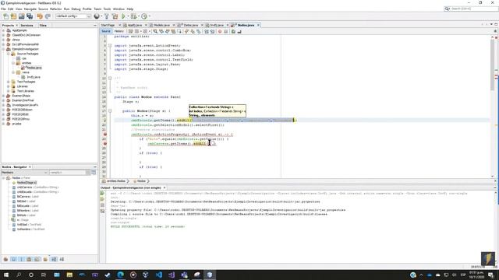
Task: Run project with green play icon
Action: (x=123, y=16)
